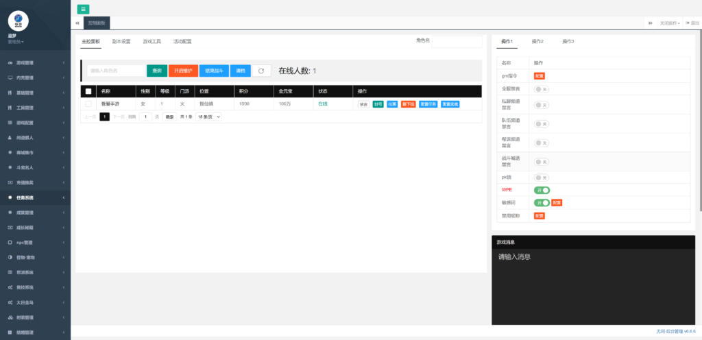Viewport: 702px width, 340px height.
Task: Click the 内充管理 monitor icon in sidebar
Action: 10,78
